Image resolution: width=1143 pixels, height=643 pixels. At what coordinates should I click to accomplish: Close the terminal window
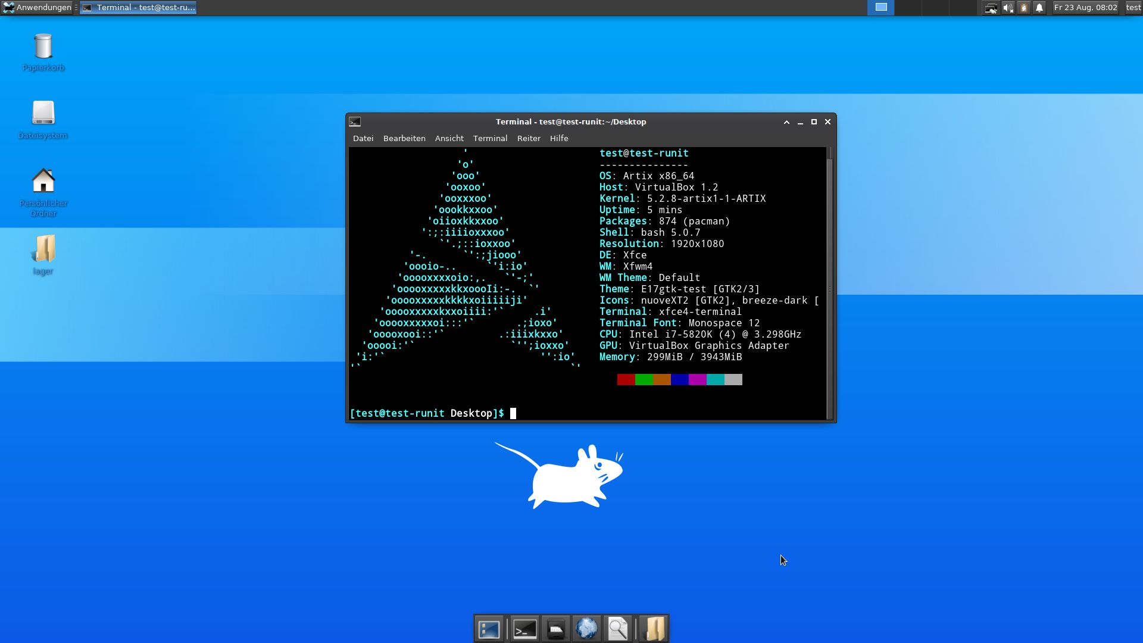pos(827,121)
